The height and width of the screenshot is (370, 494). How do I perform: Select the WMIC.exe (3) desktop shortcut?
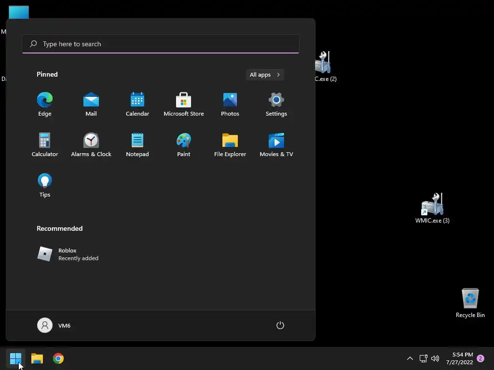pyautogui.click(x=432, y=208)
